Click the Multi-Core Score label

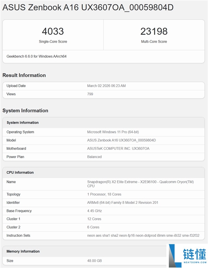tap(154, 42)
